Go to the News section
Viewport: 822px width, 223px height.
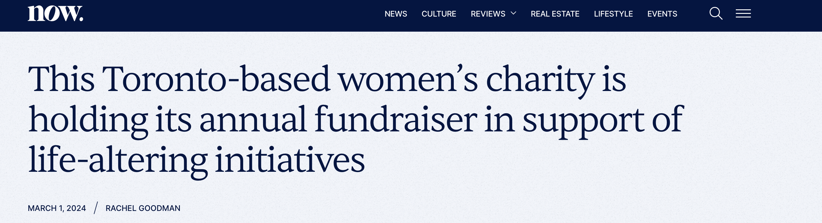[396, 14]
